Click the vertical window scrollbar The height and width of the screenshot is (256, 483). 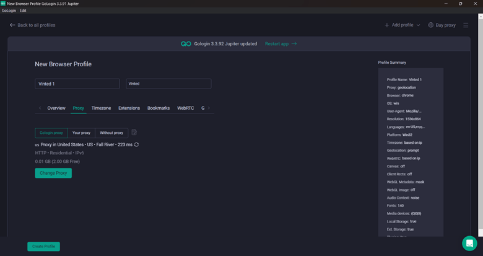click(x=481, y=125)
